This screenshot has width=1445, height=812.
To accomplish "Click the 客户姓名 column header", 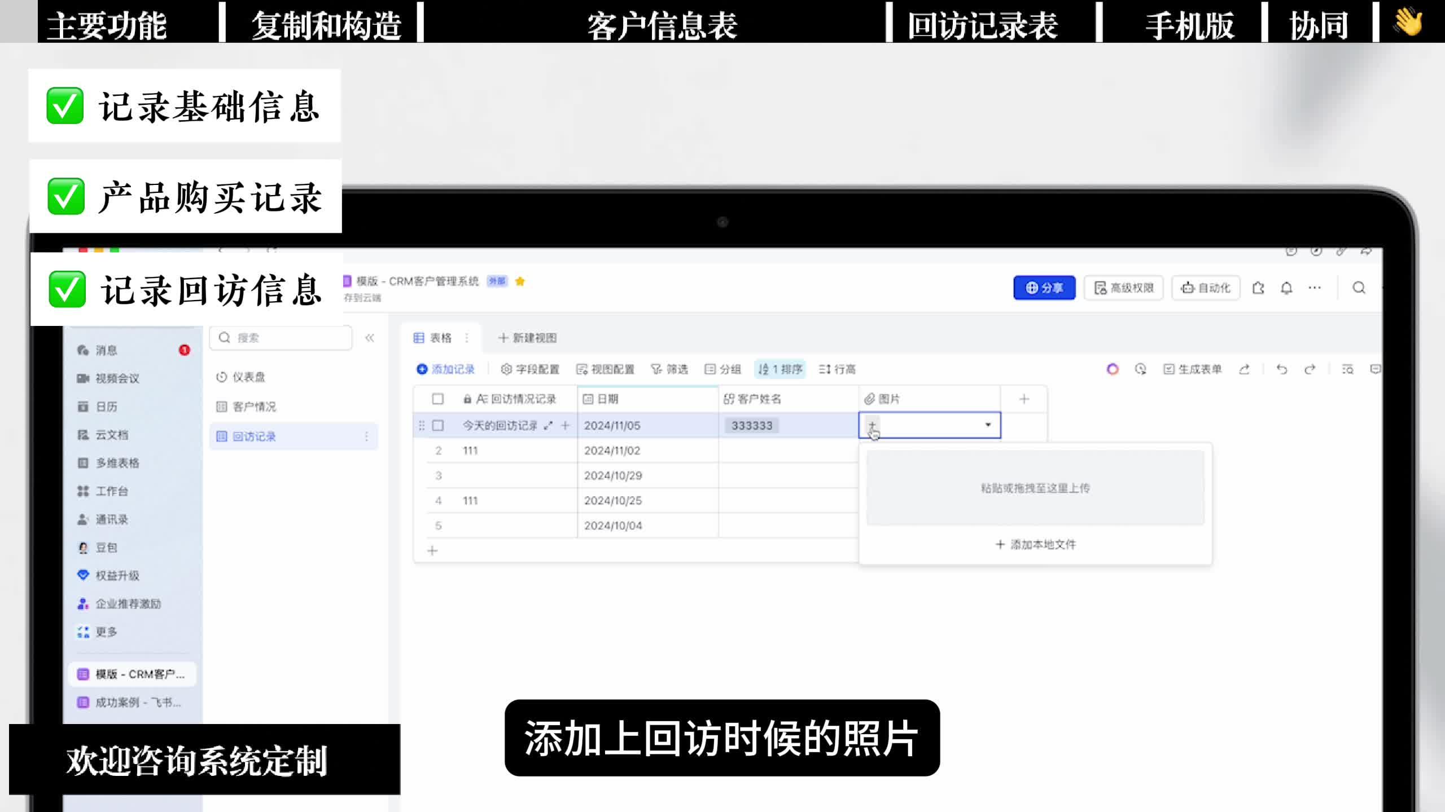I will [789, 399].
